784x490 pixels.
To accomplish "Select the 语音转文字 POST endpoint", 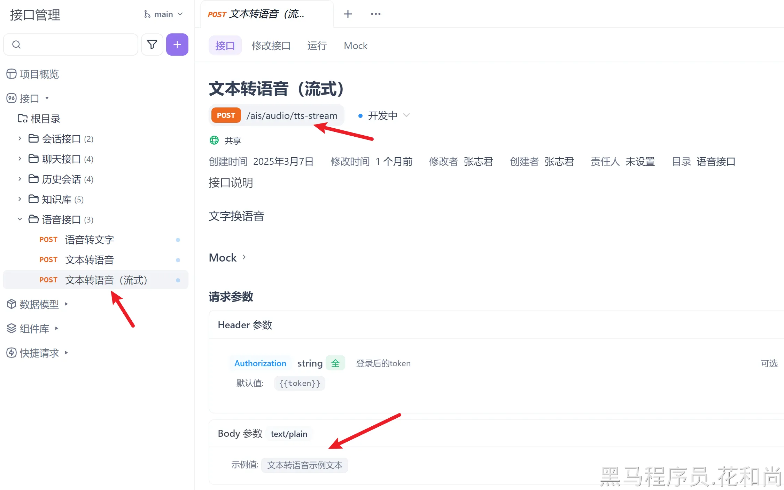I will 89,240.
